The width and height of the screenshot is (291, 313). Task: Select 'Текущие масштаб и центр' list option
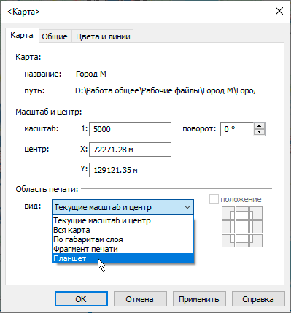click(123, 220)
